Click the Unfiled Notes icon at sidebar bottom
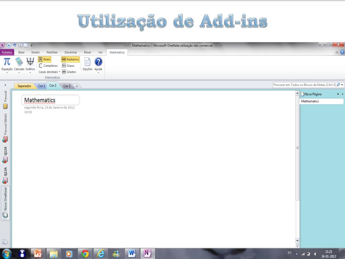The height and width of the screenshot is (259, 345). 5,242
